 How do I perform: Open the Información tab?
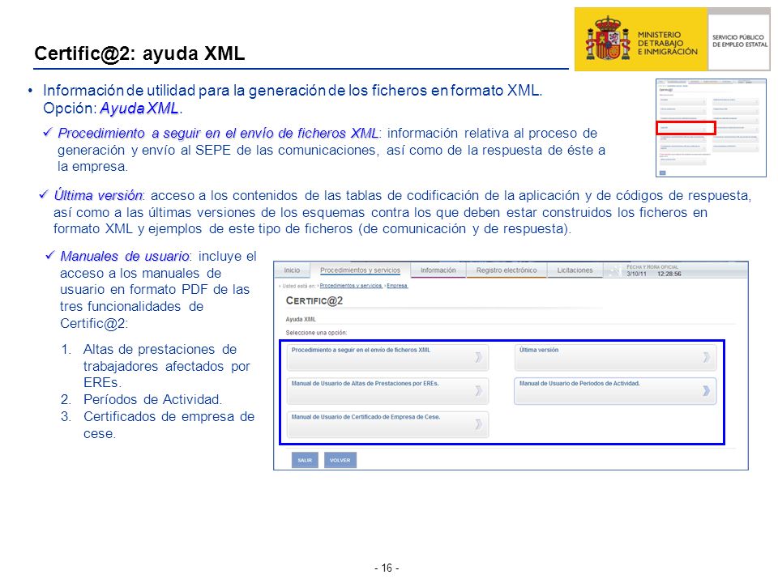tap(438, 270)
